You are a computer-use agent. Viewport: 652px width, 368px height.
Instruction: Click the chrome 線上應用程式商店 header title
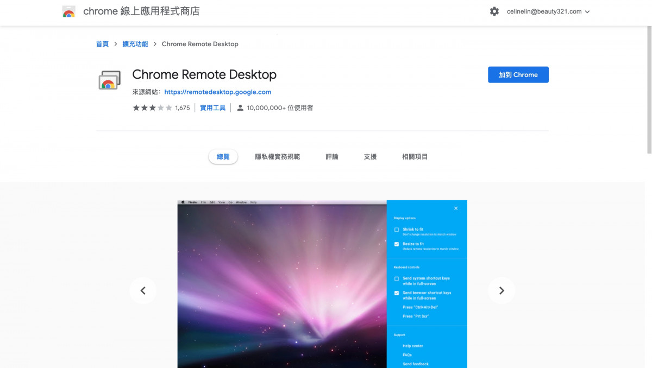click(x=141, y=11)
